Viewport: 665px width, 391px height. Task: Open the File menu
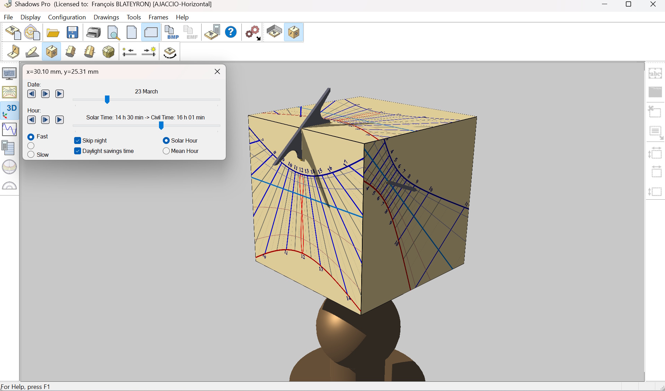[x=8, y=17]
